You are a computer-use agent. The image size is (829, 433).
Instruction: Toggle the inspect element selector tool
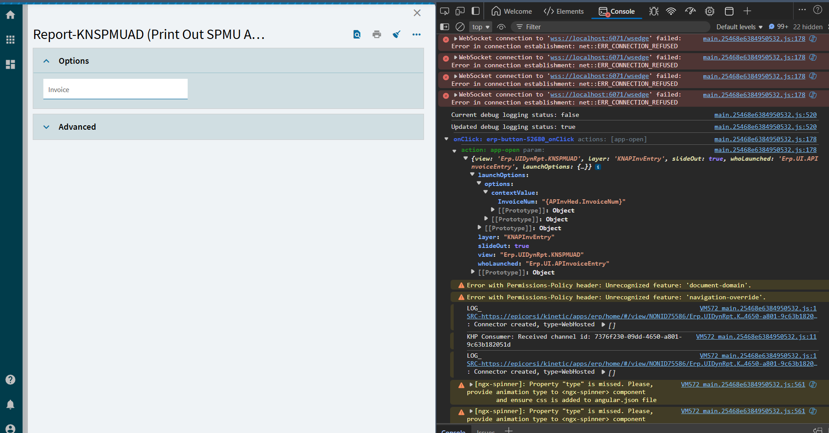[445, 11]
